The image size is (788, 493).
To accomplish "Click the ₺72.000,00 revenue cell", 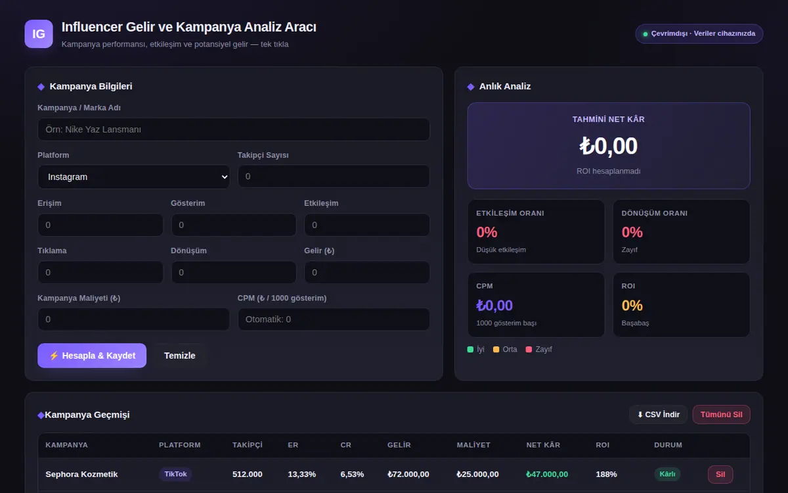I will tap(408, 475).
